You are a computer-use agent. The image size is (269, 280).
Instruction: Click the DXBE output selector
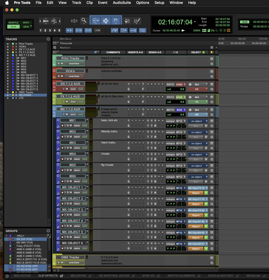pyautogui.click(x=179, y=84)
